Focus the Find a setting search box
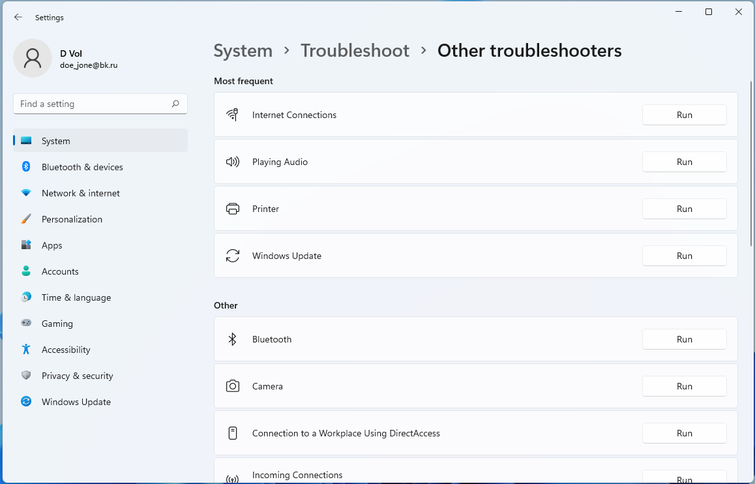The image size is (755, 484). tap(100, 104)
